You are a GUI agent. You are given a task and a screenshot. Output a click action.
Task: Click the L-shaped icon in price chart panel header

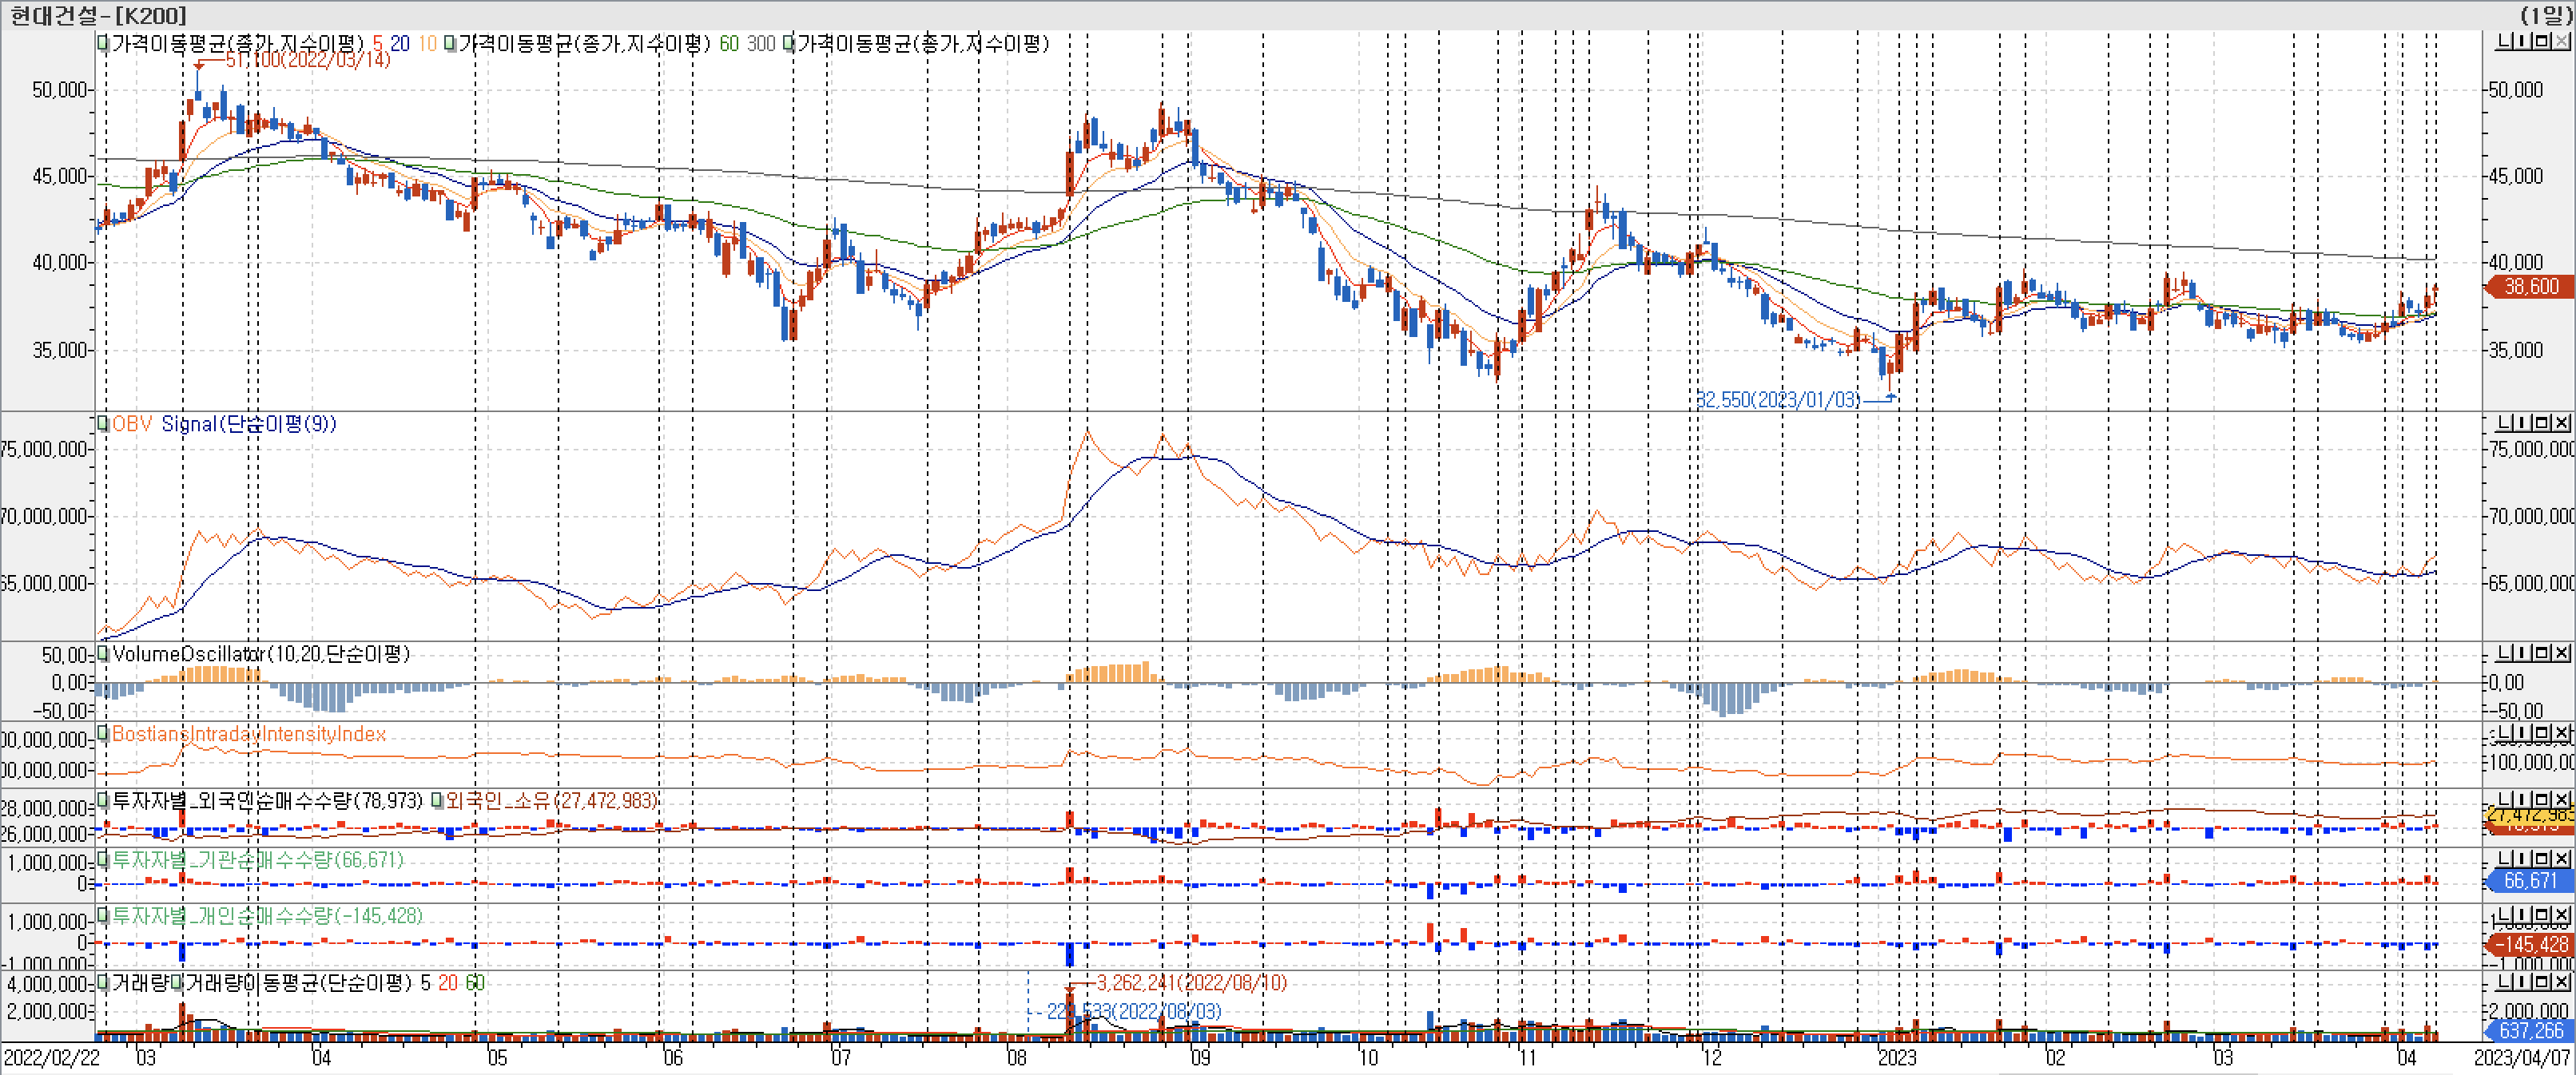coord(2504,41)
